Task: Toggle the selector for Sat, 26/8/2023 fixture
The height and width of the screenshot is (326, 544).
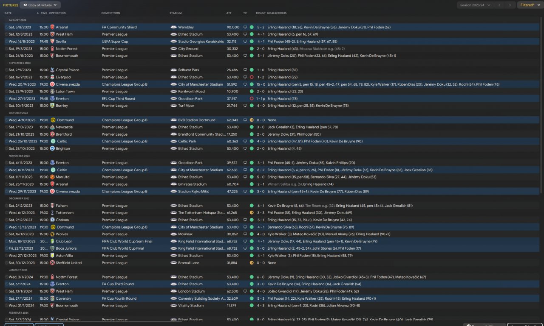Action: (x=6, y=56)
